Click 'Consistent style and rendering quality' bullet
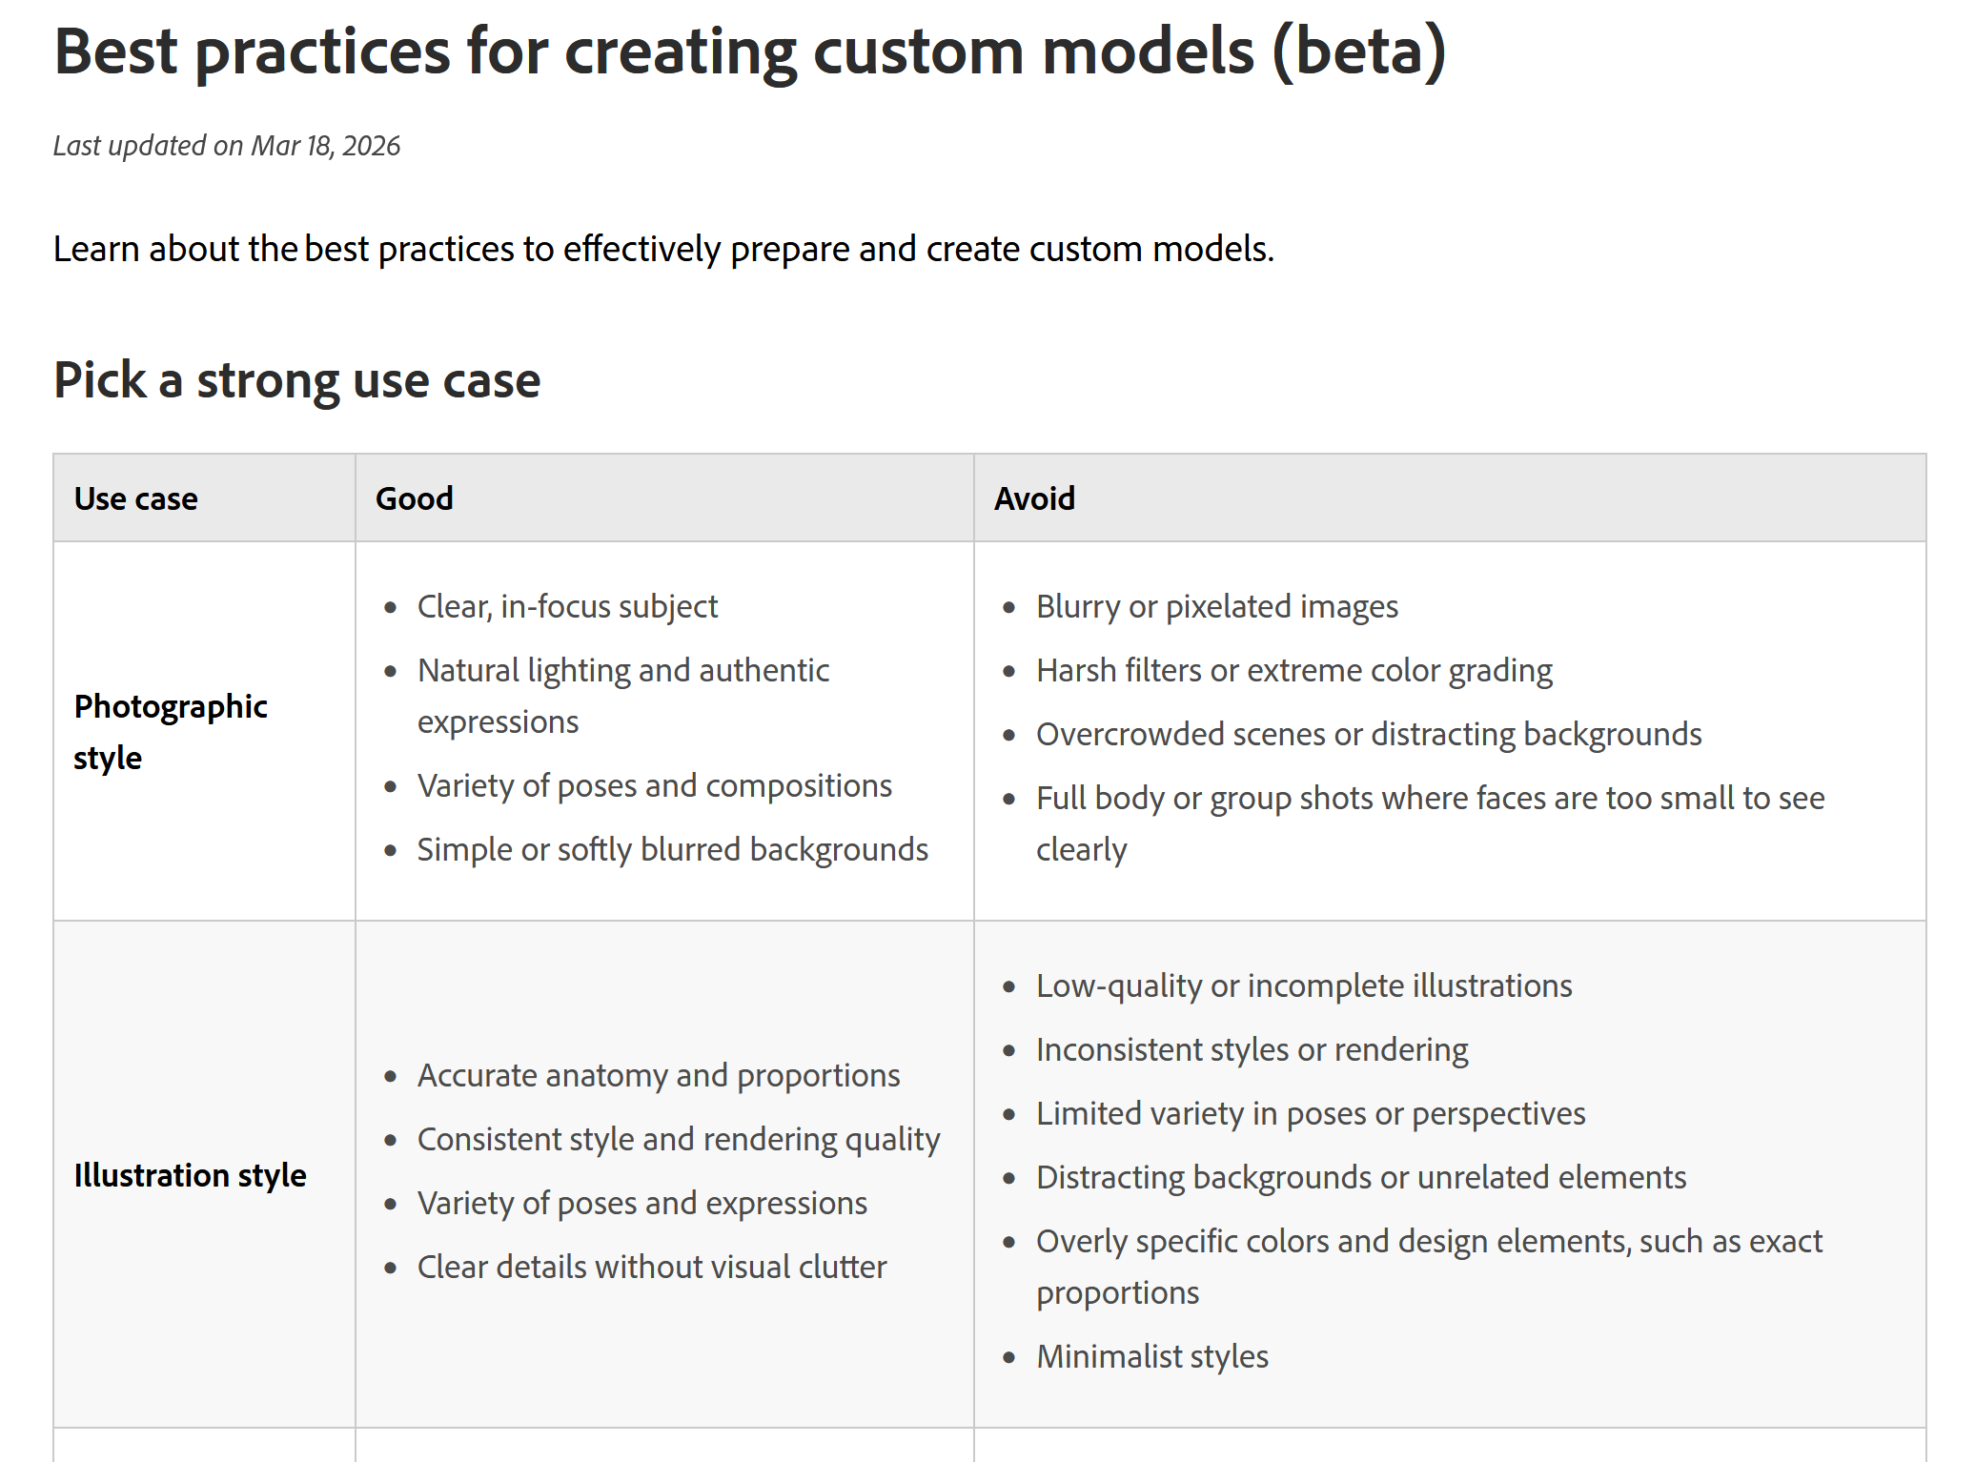The width and height of the screenshot is (1975, 1462). [678, 1139]
